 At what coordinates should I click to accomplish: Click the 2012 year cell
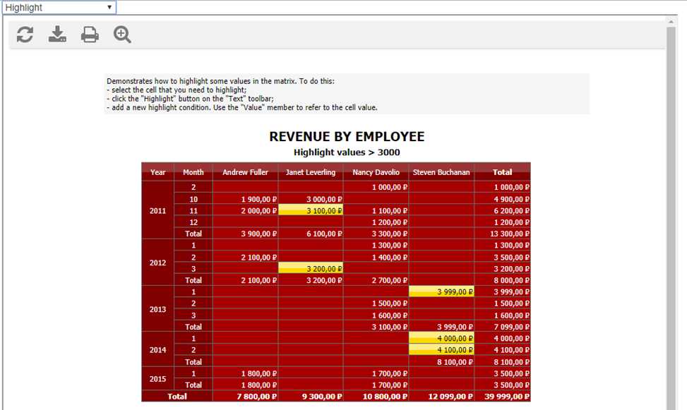[157, 263]
